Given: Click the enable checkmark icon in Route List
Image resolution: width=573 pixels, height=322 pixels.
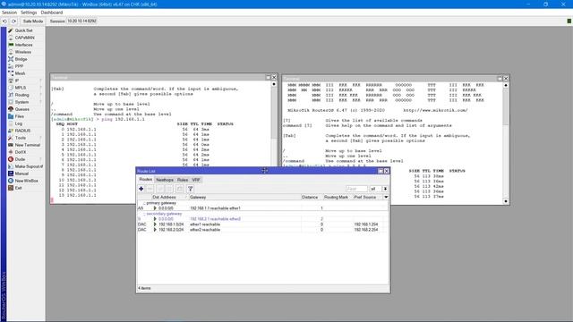Looking at the screenshot, I should point(160,189).
